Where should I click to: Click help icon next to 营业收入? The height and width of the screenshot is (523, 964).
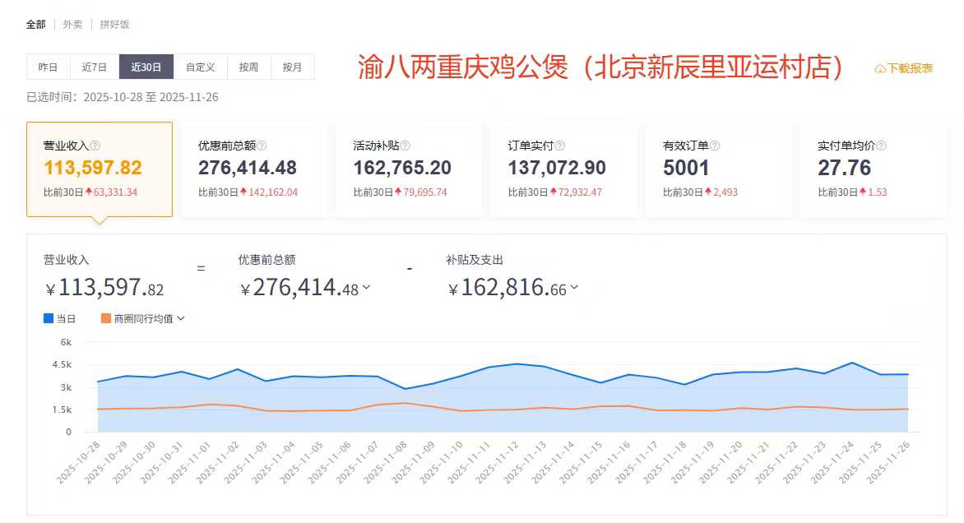pos(95,146)
